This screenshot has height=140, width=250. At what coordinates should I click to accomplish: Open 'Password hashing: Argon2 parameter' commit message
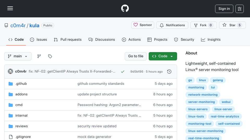(109, 105)
